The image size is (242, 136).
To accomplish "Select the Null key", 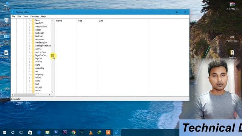I will tap(37, 84).
